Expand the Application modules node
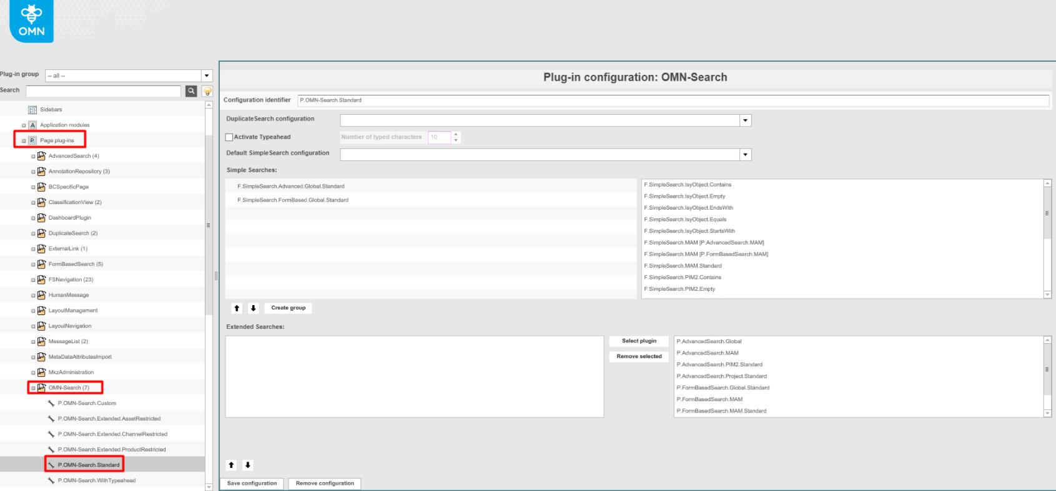 (24, 125)
